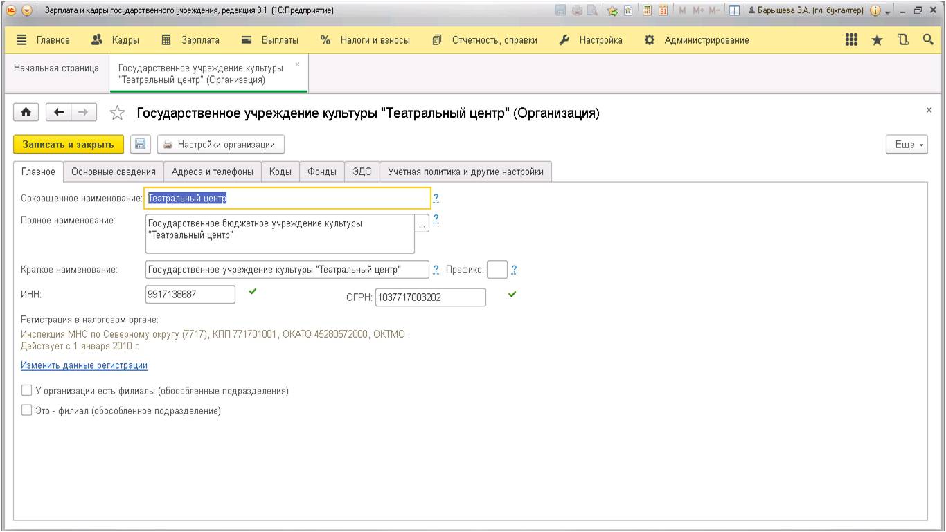Image resolution: width=946 pixels, height=532 pixels.
Task: Click into the ИНН input field
Action: point(190,294)
